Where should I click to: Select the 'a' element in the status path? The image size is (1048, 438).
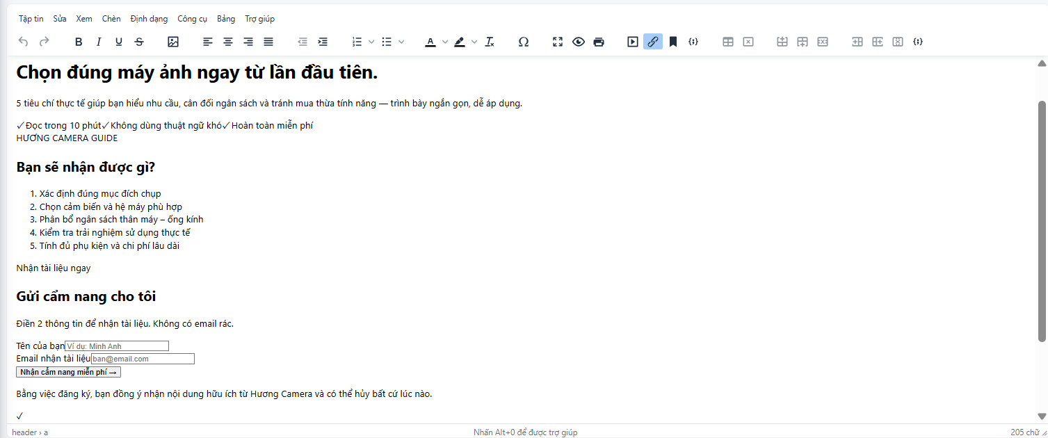(46, 432)
